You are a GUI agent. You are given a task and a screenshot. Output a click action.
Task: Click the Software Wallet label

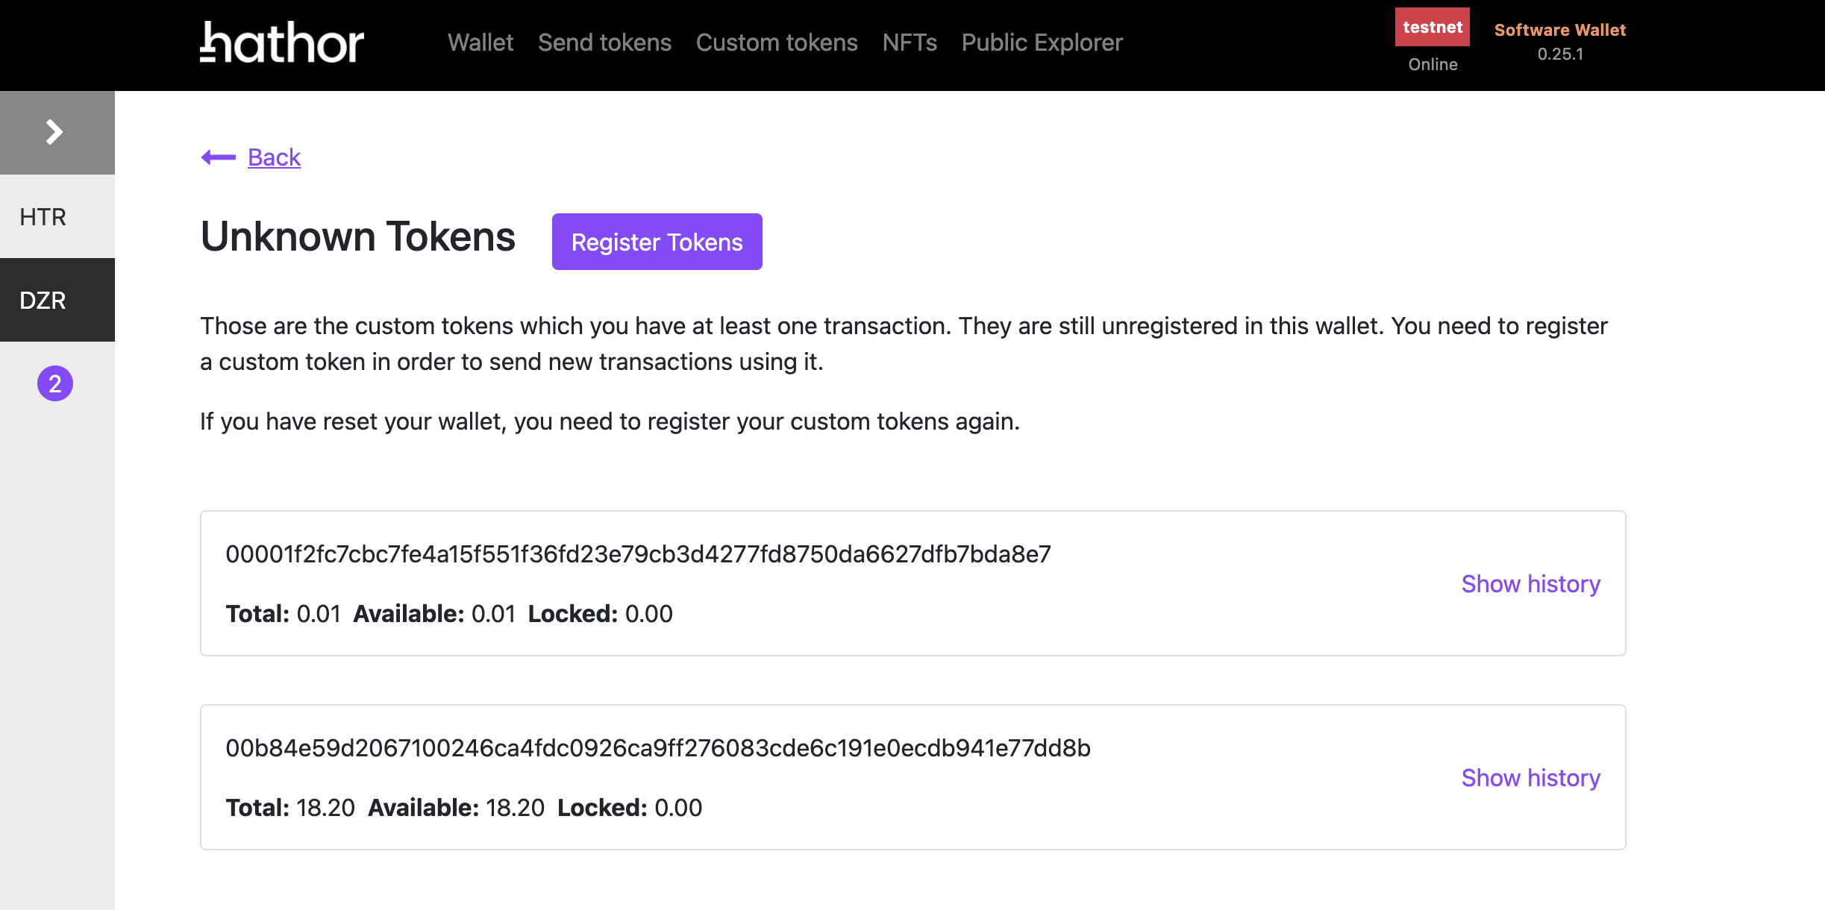1560,30
